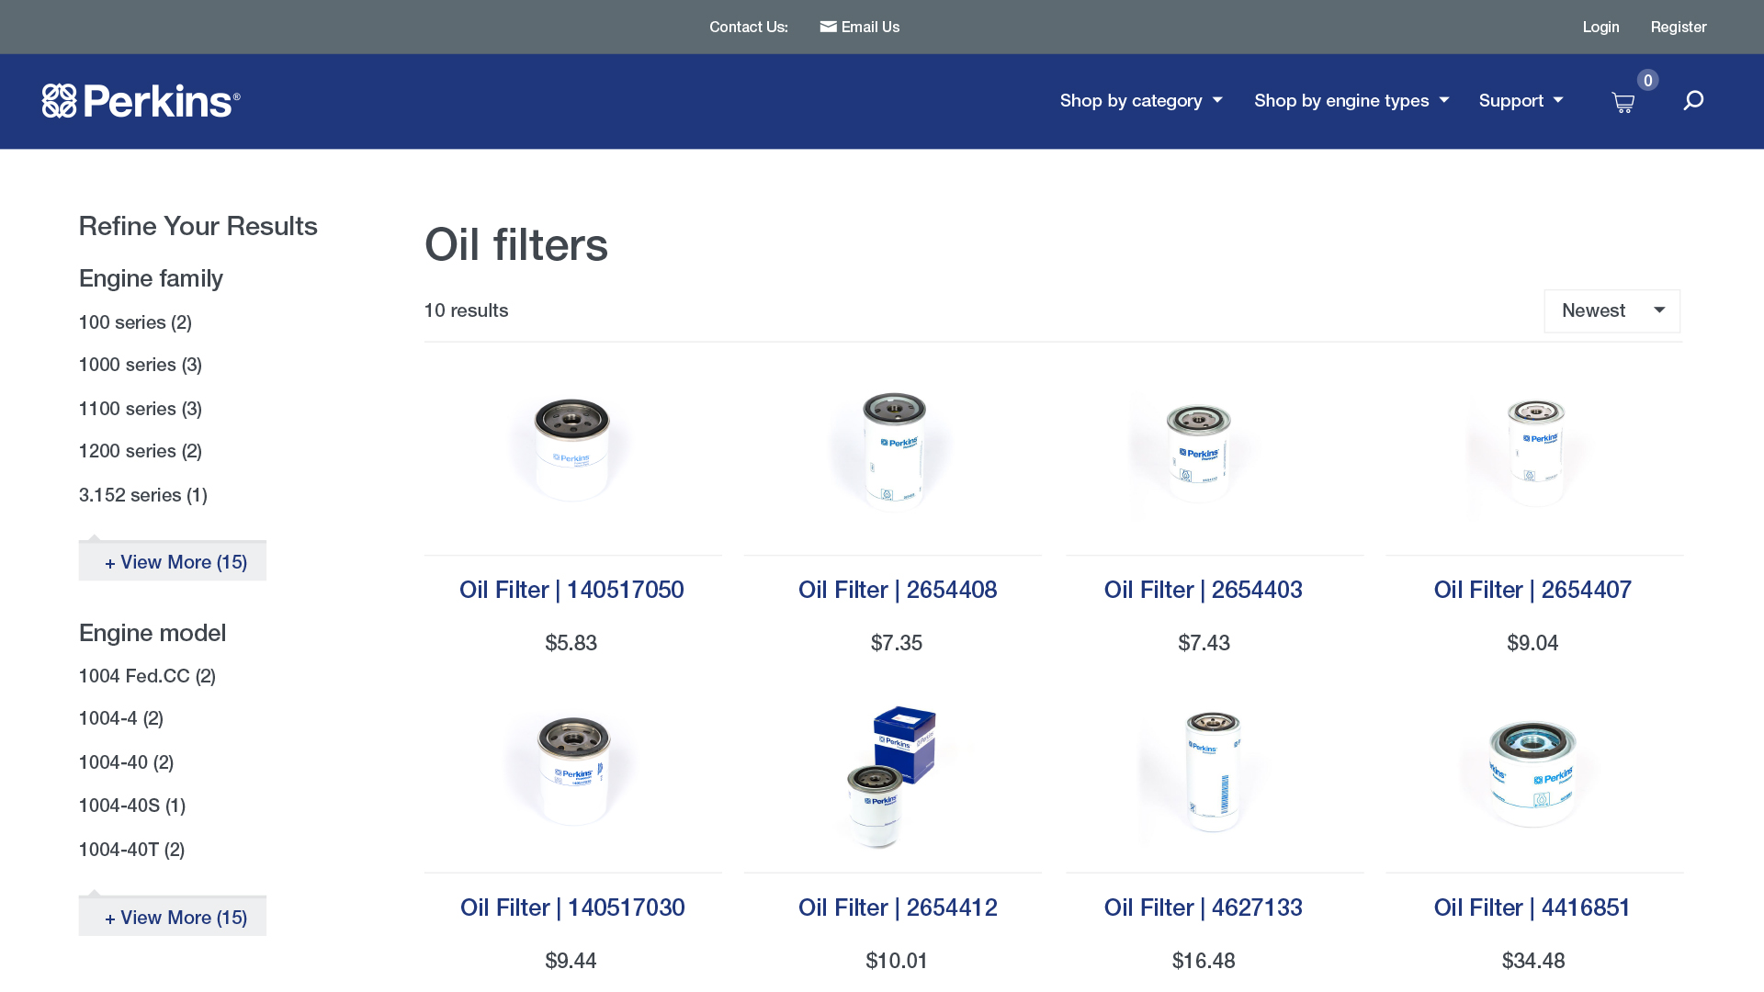The image size is (1764, 992).
Task: Click Contact Us in the top bar
Action: coord(748,27)
